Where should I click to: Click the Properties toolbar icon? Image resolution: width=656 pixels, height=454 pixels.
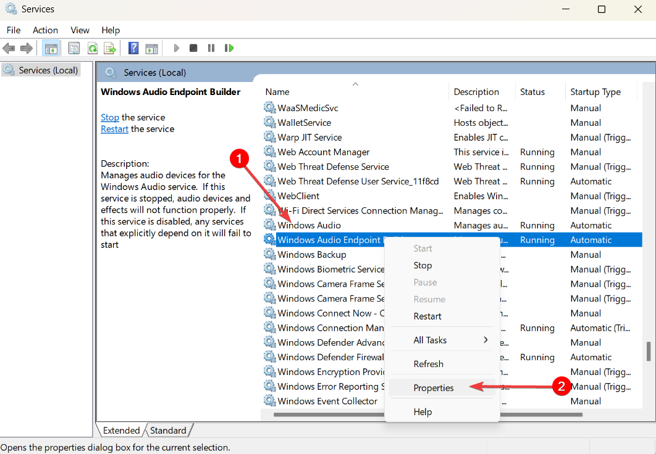point(74,47)
